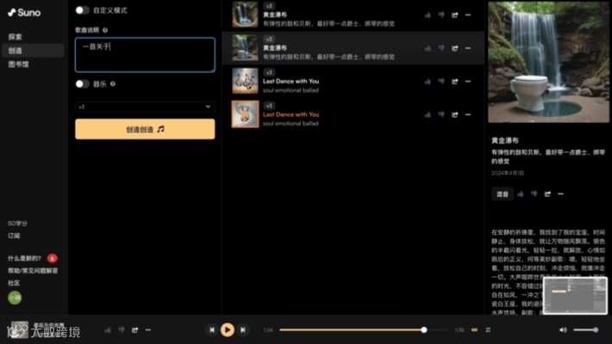
Task: Like the first Last Dance with You
Action: (428, 82)
